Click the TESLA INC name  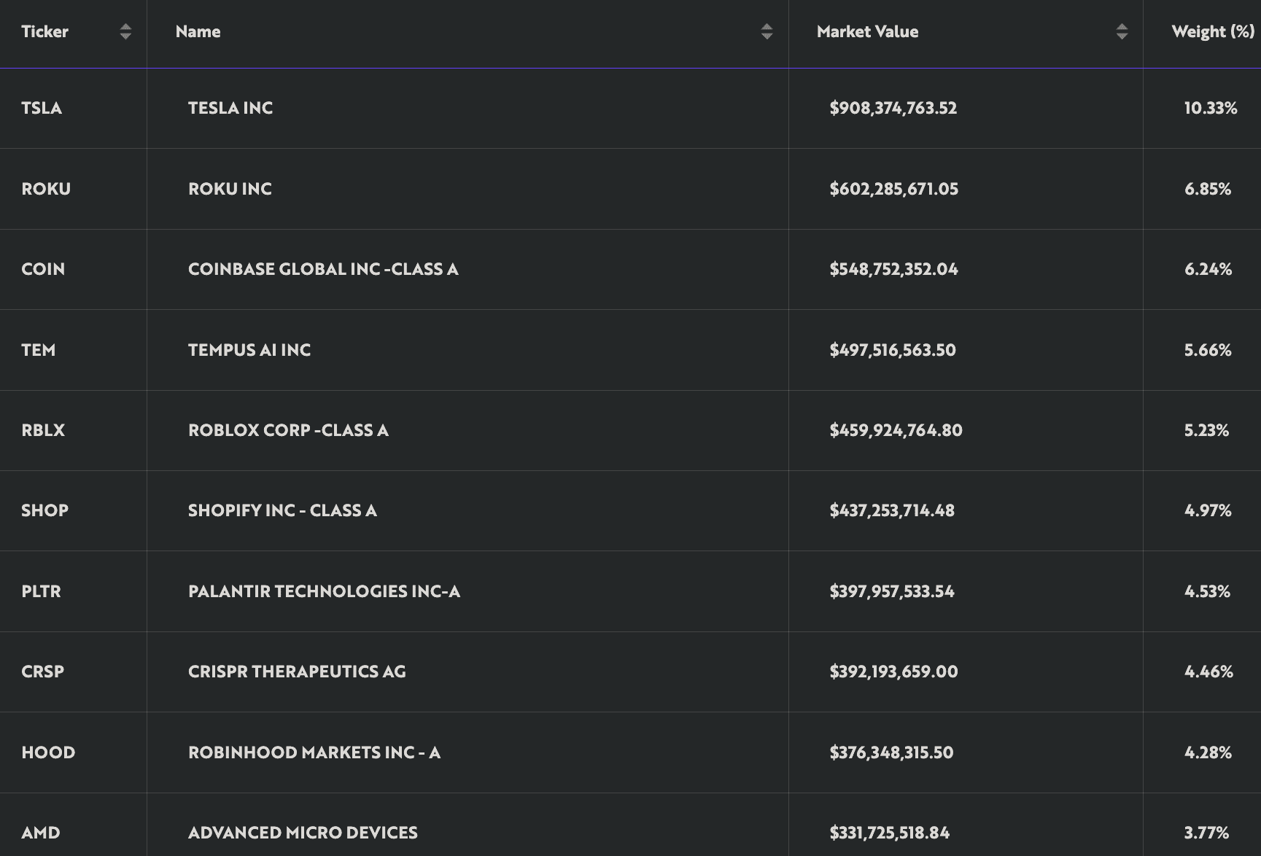(x=230, y=108)
